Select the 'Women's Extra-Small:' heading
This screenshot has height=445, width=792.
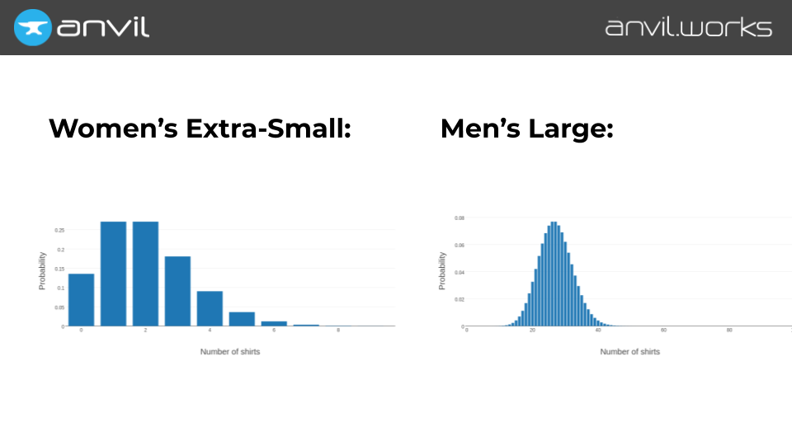pyautogui.click(x=200, y=129)
